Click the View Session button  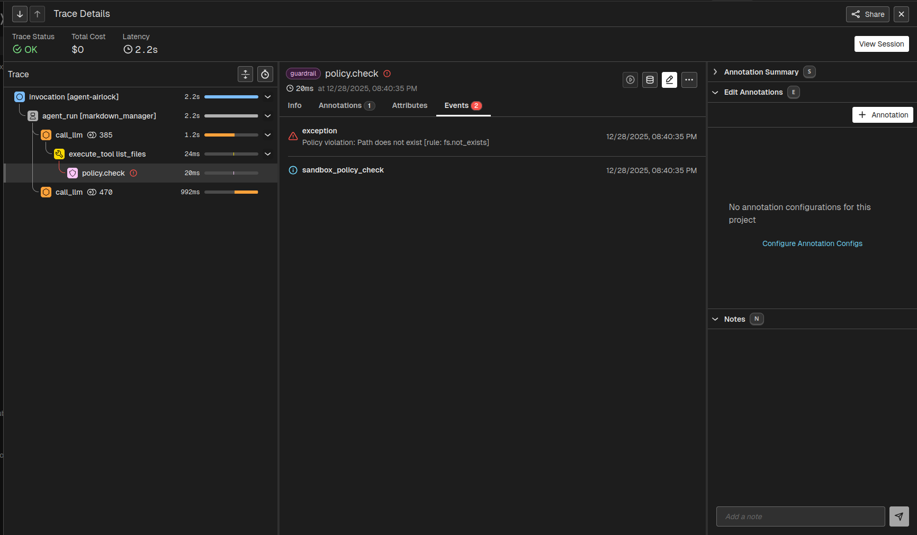click(x=881, y=44)
